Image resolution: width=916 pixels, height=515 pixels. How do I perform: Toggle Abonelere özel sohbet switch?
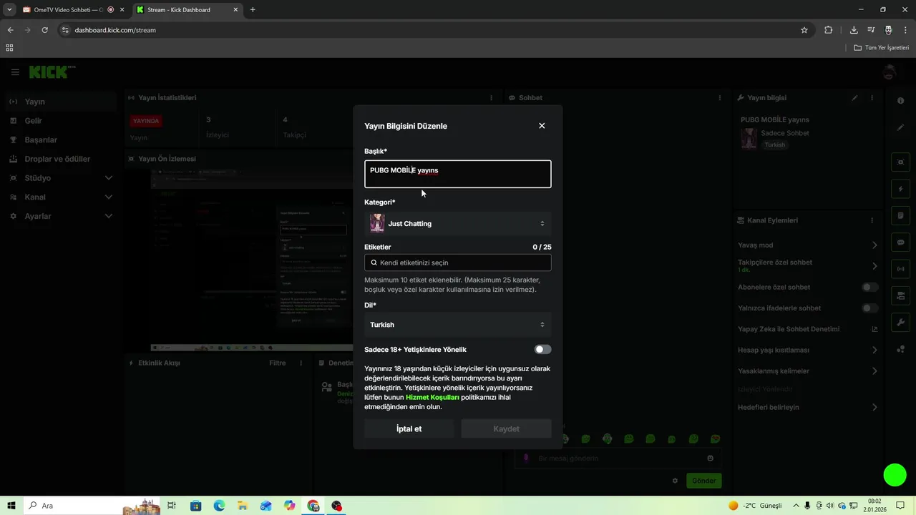tap(869, 288)
